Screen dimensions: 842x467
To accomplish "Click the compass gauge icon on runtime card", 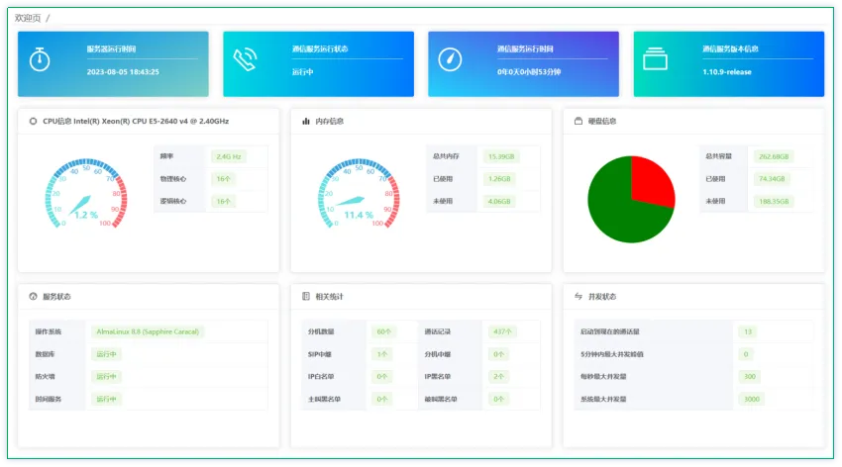I will 450,59.
